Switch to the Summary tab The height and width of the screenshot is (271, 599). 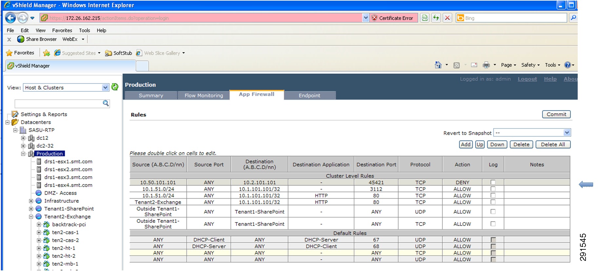[x=151, y=95]
